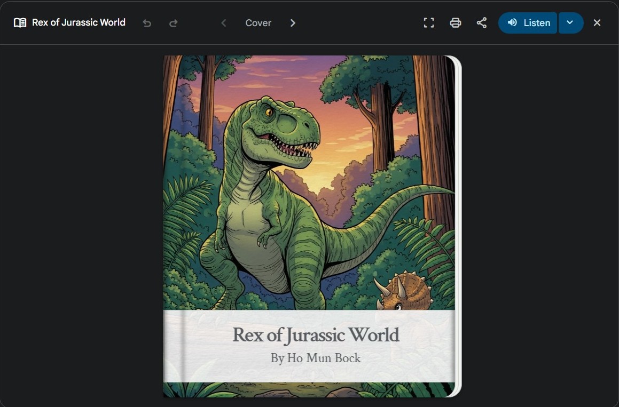Click the book's right page edge
This screenshot has height=407, width=619.
(458, 226)
